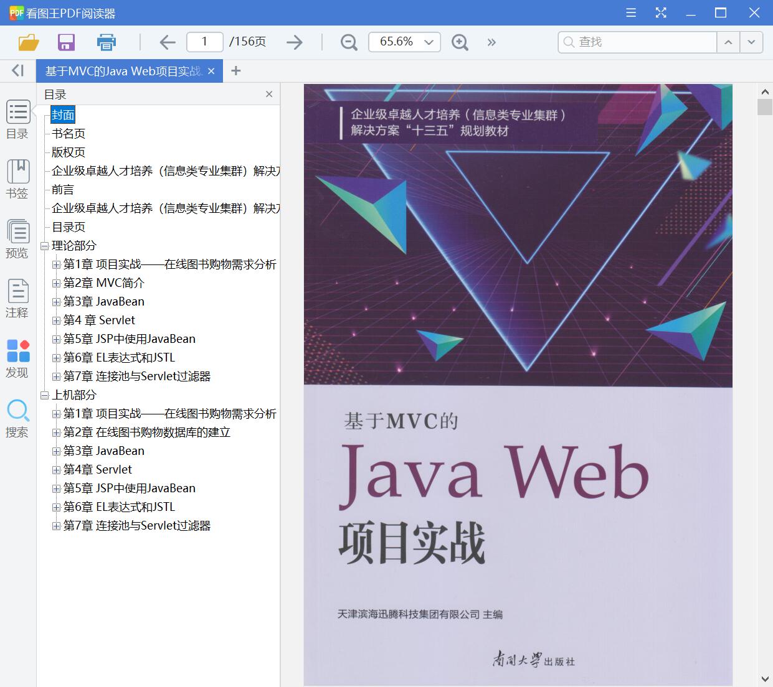
Task: Zoom out using the magnifier minus icon
Action: coord(348,42)
